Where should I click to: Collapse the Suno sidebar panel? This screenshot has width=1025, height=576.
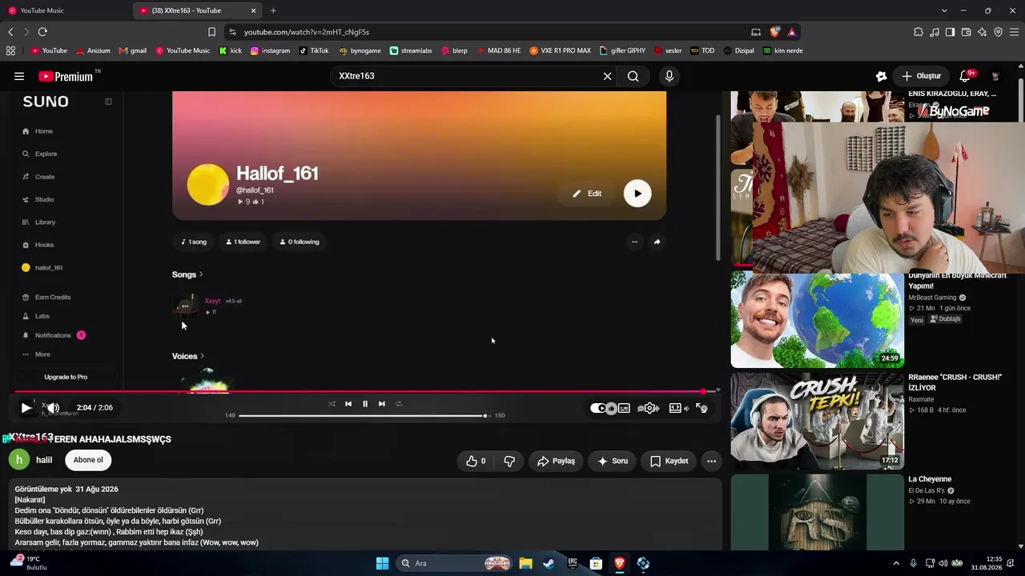coord(108,102)
